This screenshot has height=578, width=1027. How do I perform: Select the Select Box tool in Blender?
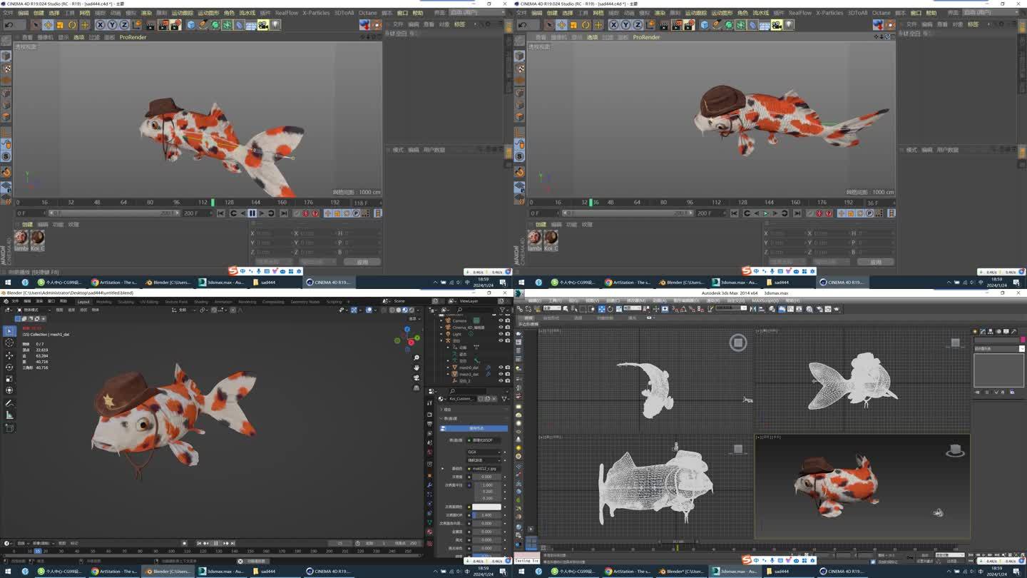click(9, 331)
